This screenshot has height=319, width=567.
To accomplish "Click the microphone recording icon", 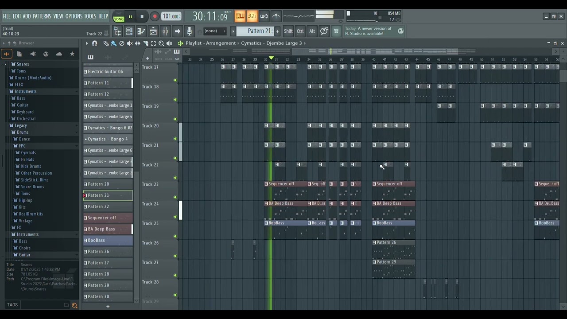I will [x=189, y=31].
